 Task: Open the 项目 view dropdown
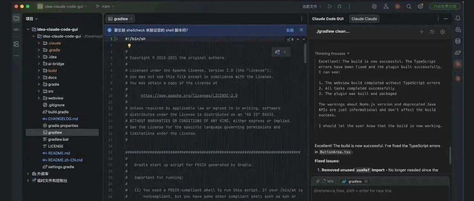pyautogui.click(x=32, y=19)
